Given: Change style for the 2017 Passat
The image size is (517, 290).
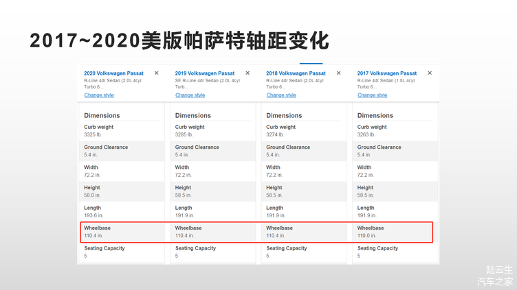Looking at the screenshot, I should pyautogui.click(x=372, y=95).
